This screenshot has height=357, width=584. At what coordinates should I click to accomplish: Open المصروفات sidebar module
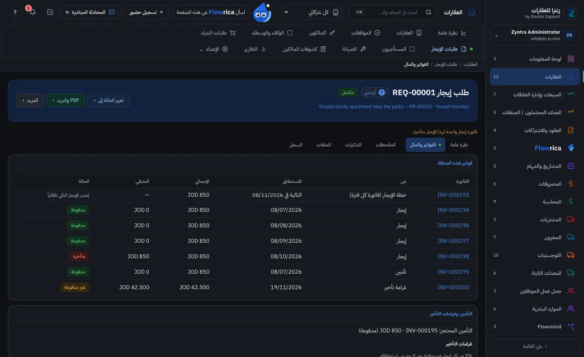click(535, 184)
